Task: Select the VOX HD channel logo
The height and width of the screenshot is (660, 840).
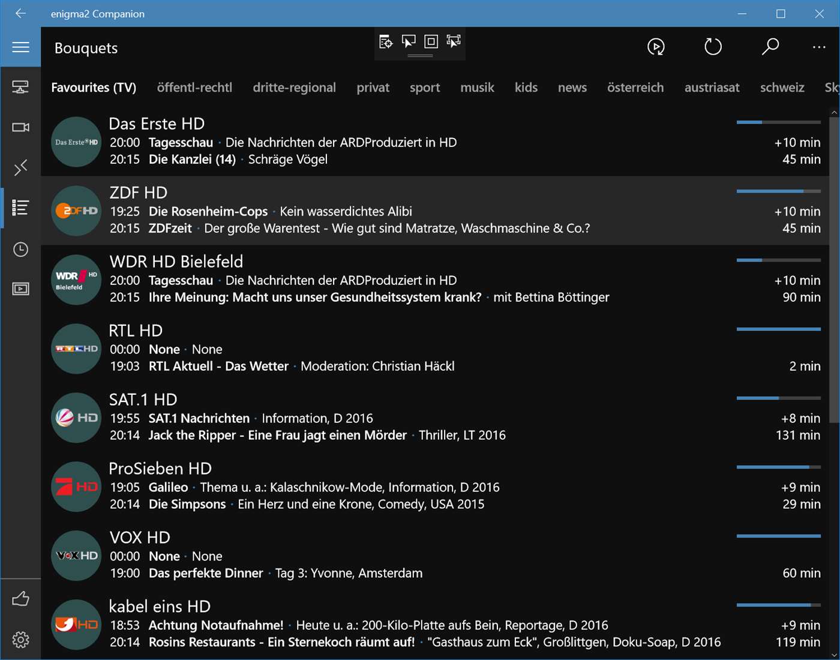Action: 76,556
